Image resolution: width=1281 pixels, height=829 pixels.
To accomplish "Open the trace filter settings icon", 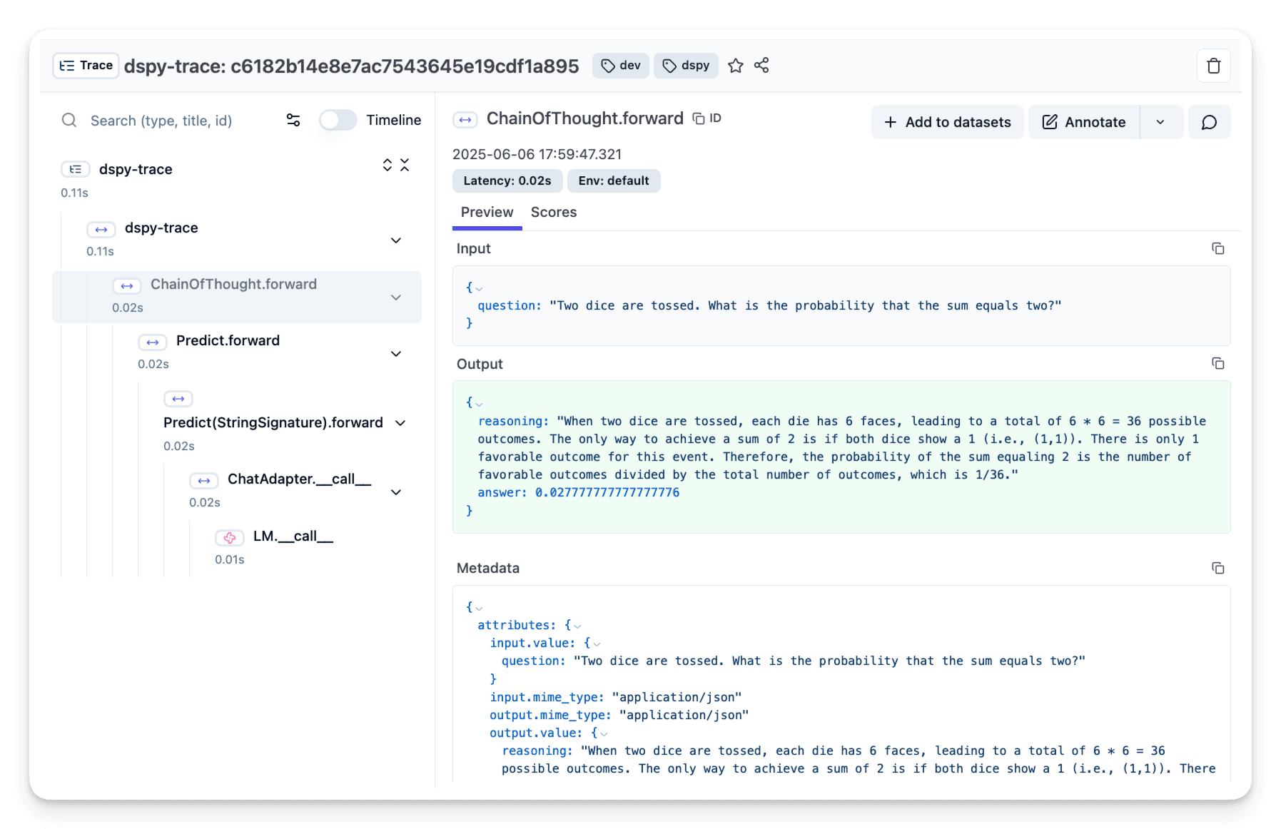I will [293, 120].
